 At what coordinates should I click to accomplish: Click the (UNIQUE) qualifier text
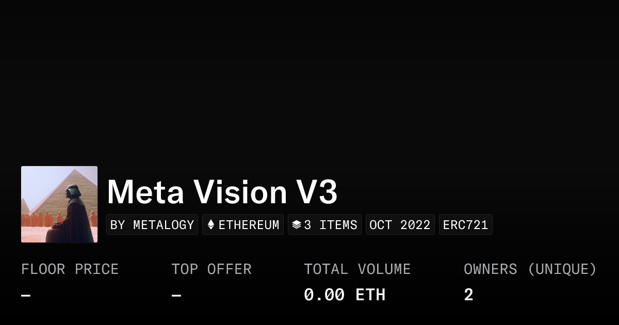[x=562, y=269]
